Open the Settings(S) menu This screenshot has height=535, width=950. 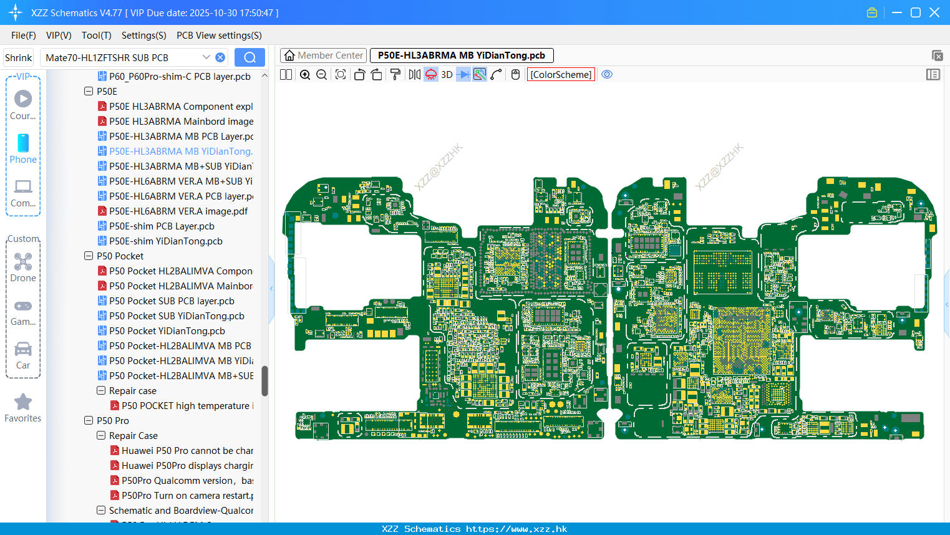pos(144,36)
